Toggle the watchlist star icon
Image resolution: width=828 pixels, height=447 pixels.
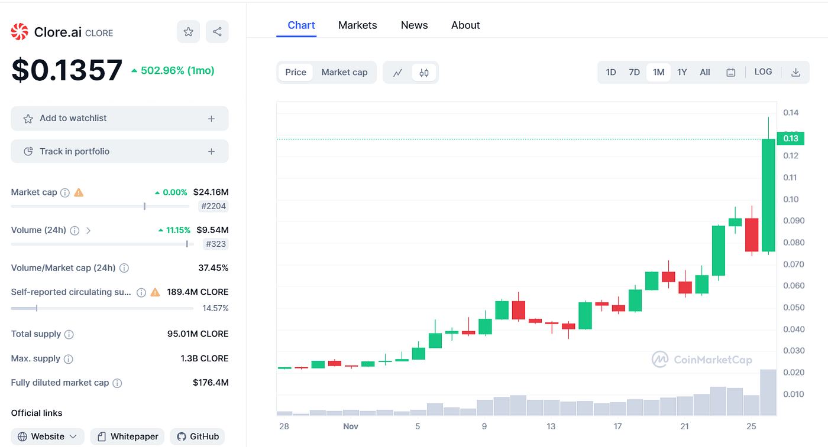tap(188, 31)
